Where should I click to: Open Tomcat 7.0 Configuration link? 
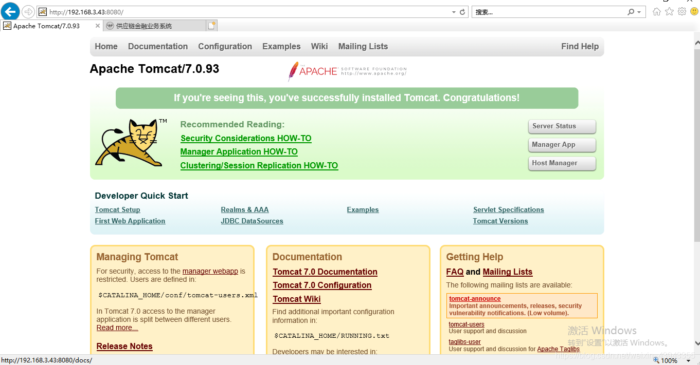[x=322, y=285]
